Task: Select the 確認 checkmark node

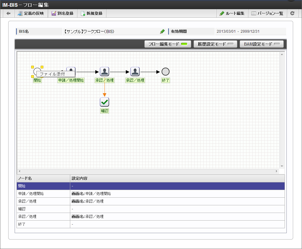Action: [104, 102]
